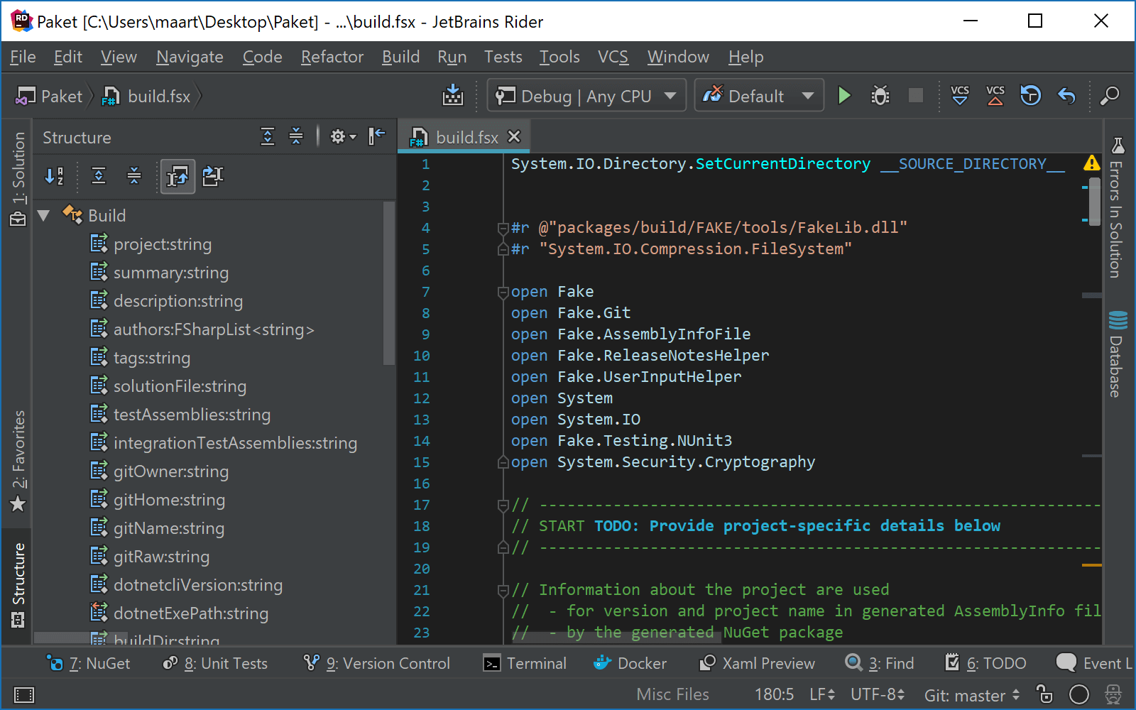Screen dimensions: 1136x710
Task: Open the Terminal tool window
Action: pos(525,663)
